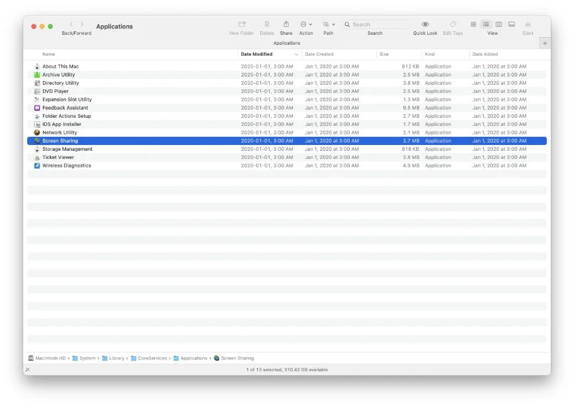Switch to gallery view
The width and height of the screenshot is (574, 406).
click(x=512, y=24)
